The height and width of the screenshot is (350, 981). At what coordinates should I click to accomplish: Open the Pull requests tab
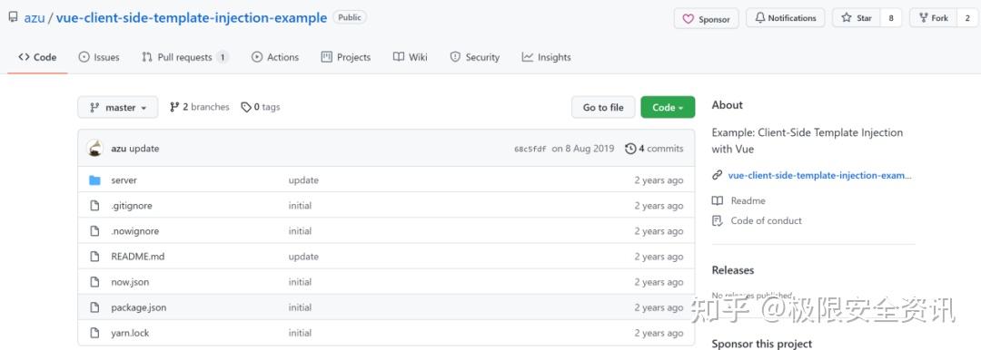tap(184, 57)
